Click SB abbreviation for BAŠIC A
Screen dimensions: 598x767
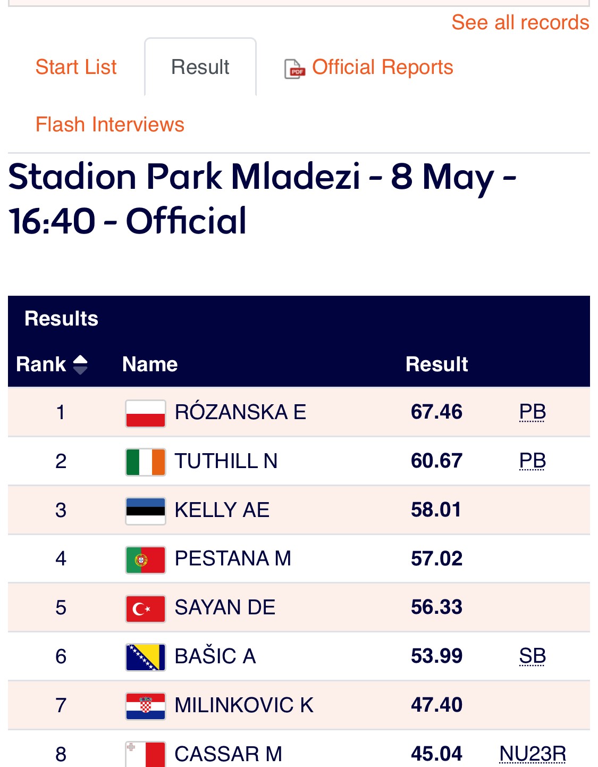pyautogui.click(x=533, y=656)
